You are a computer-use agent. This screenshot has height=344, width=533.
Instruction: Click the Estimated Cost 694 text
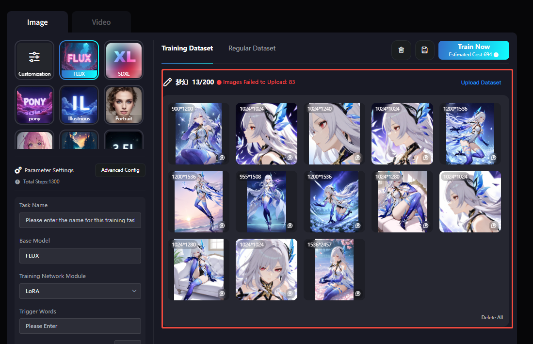(x=470, y=55)
